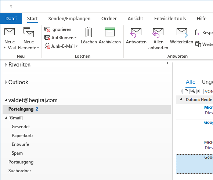
Task: Collapse the valdet@beqiraj.com account
Action: click(x=6, y=100)
